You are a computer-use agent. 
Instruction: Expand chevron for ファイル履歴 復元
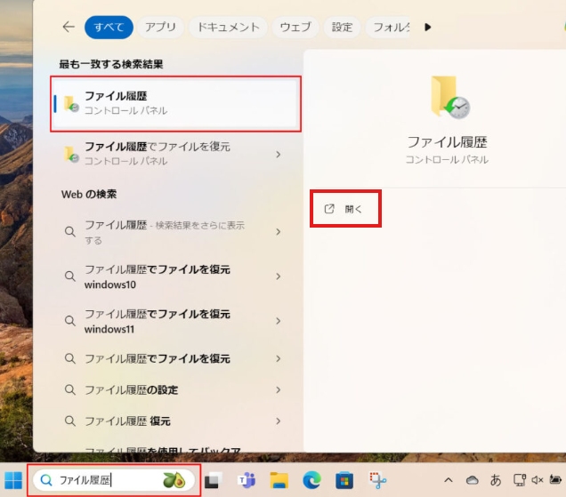tap(278, 421)
